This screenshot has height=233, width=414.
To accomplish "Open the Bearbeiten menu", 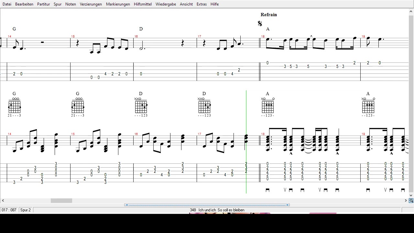I will (x=24, y=4).
